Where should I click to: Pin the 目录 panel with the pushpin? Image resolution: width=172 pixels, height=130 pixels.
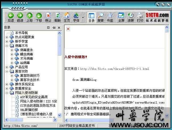click(x=54, y=28)
